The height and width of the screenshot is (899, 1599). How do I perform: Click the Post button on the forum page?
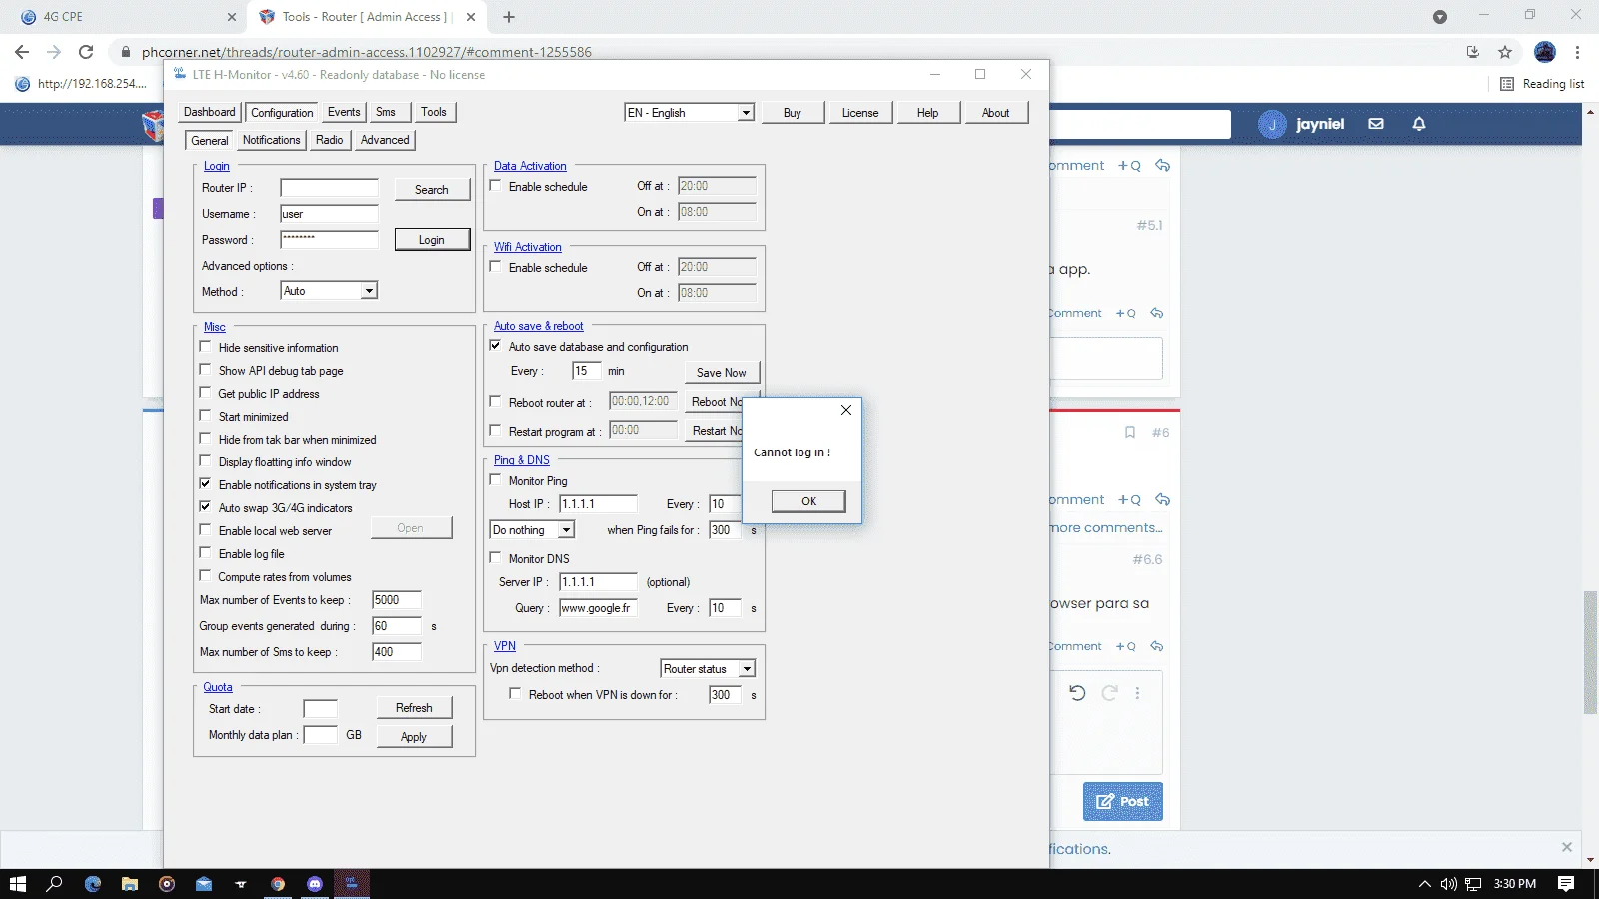click(x=1122, y=801)
